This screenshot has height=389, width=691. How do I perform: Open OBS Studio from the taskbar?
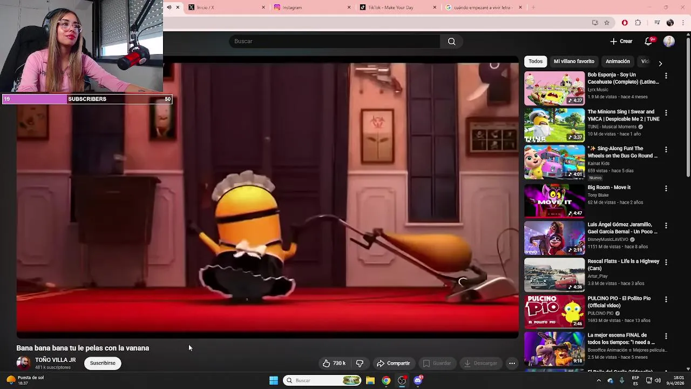point(402,380)
